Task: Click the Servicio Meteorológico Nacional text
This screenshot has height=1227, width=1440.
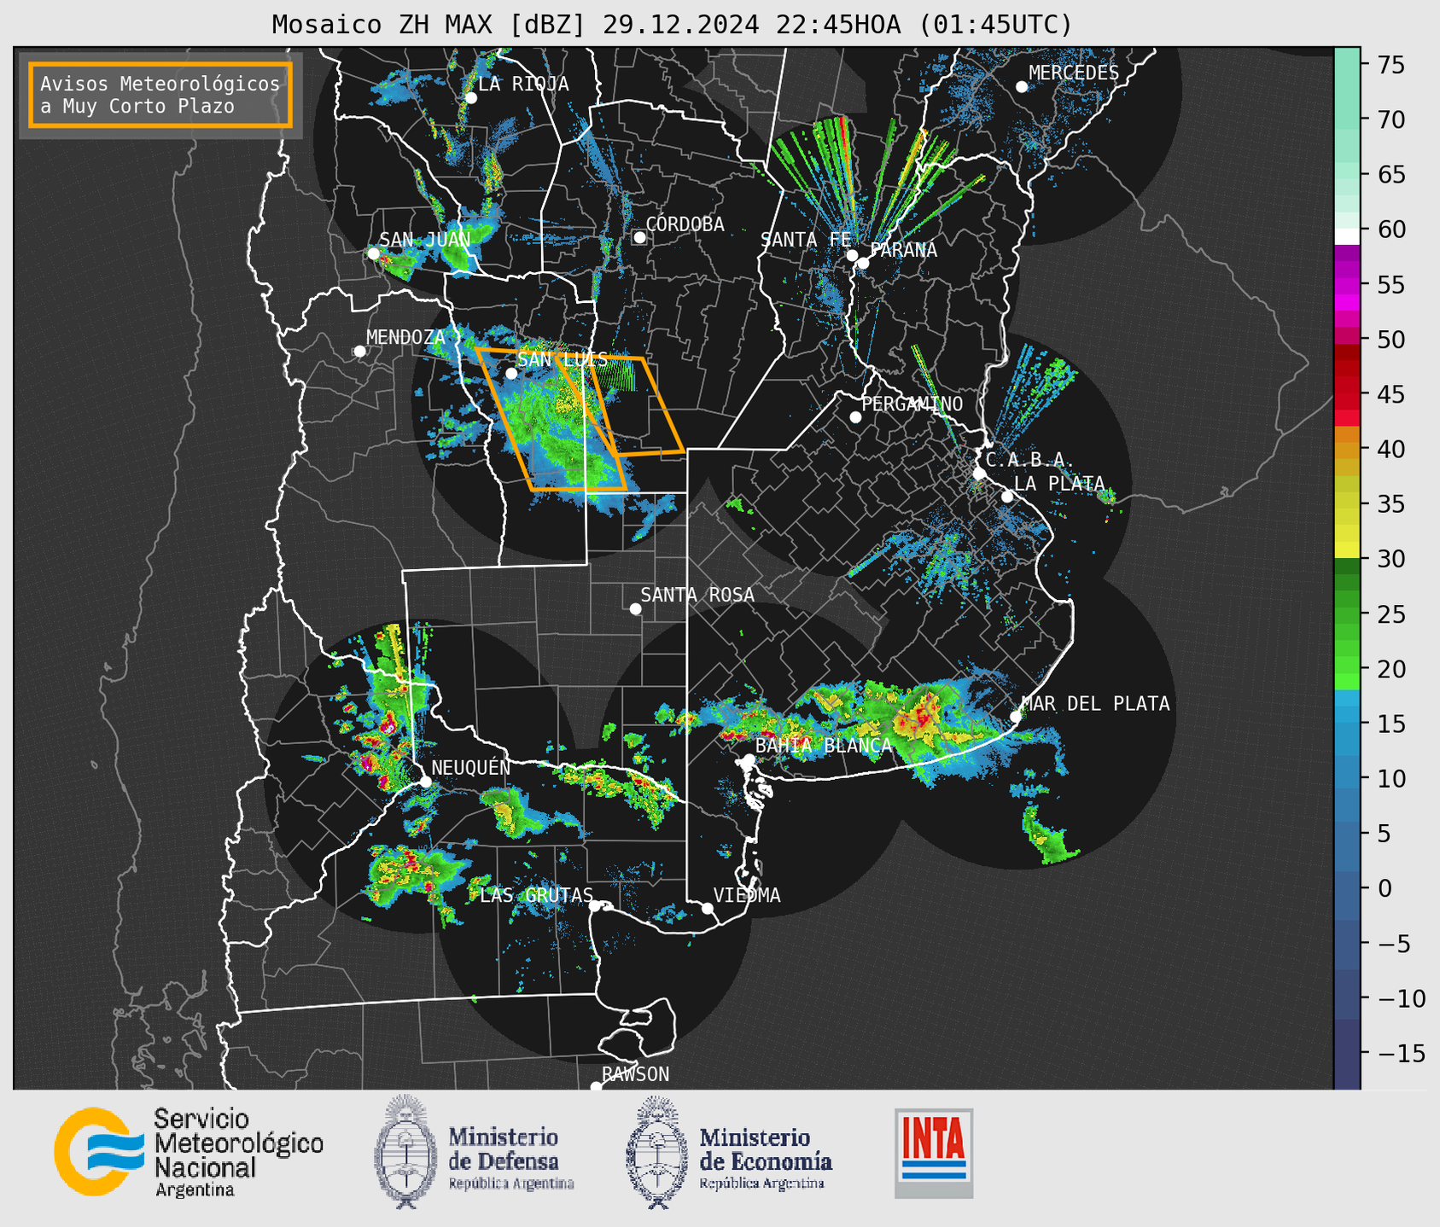Action: click(x=238, y=1153)
